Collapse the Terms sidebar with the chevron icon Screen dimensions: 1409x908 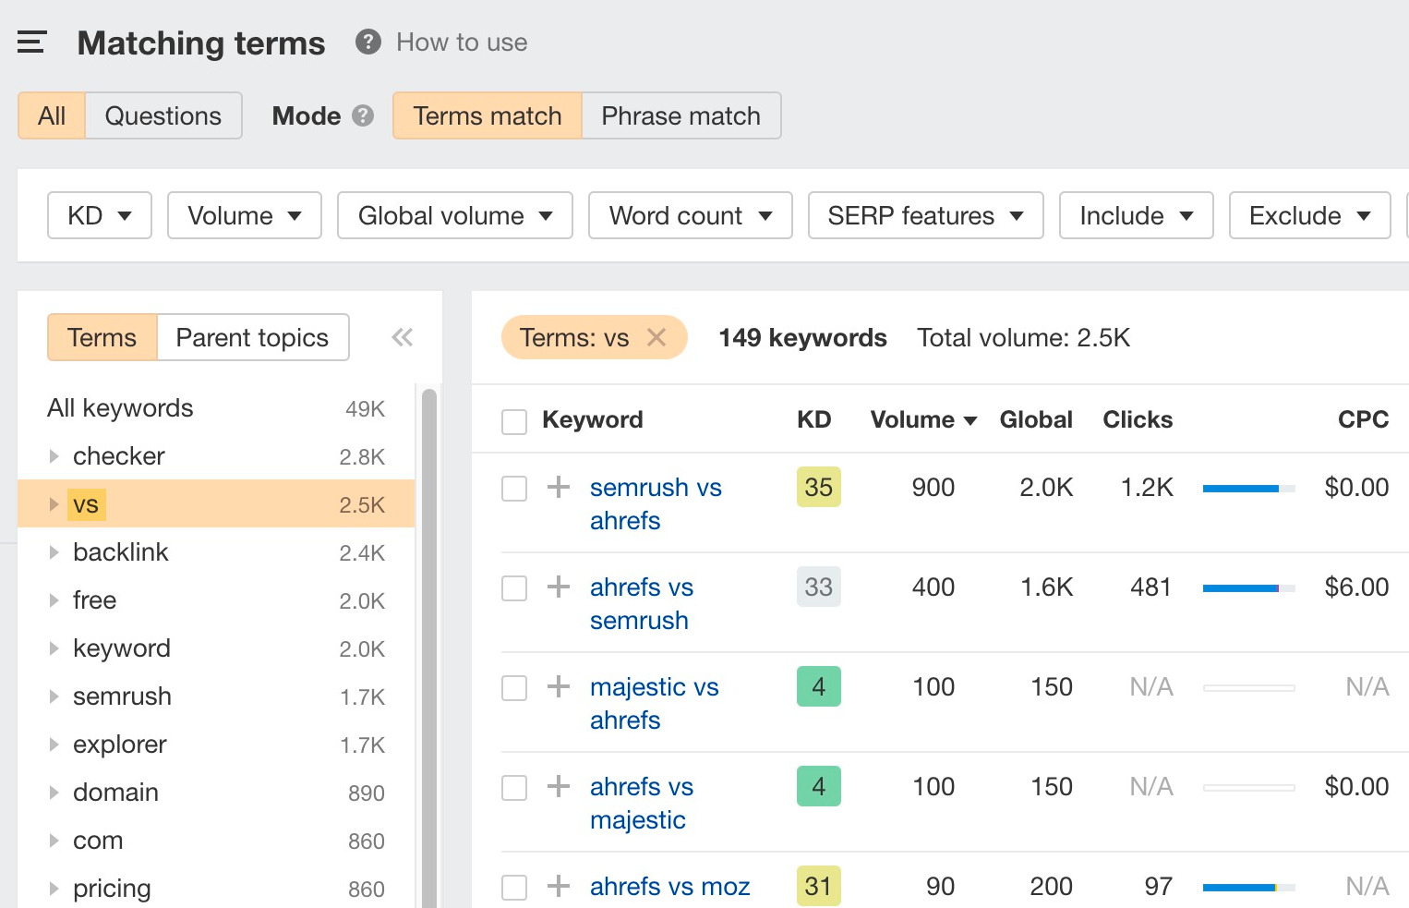(x=402, y=337)
